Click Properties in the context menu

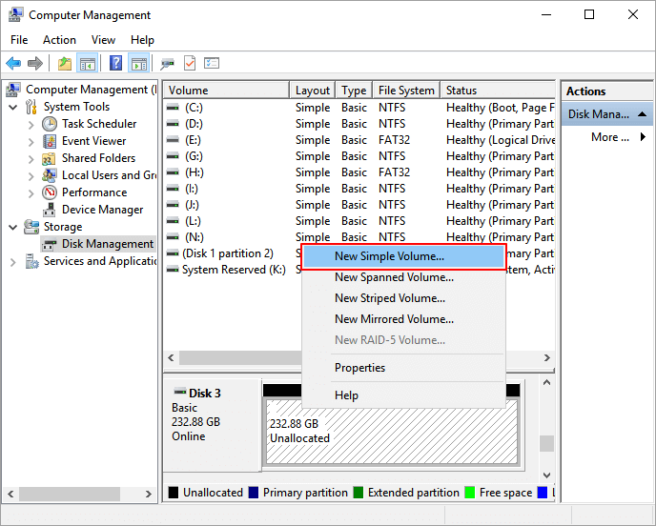click(x=359, y=368)
